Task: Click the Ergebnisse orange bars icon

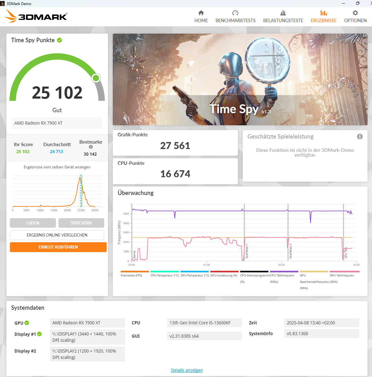Action: pyautogui.click(x=324, y=13)
